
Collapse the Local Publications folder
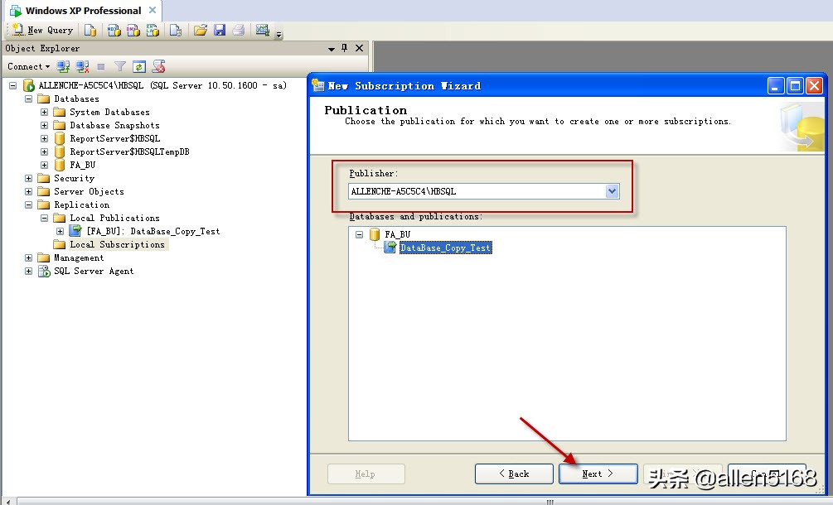[44, 218]
